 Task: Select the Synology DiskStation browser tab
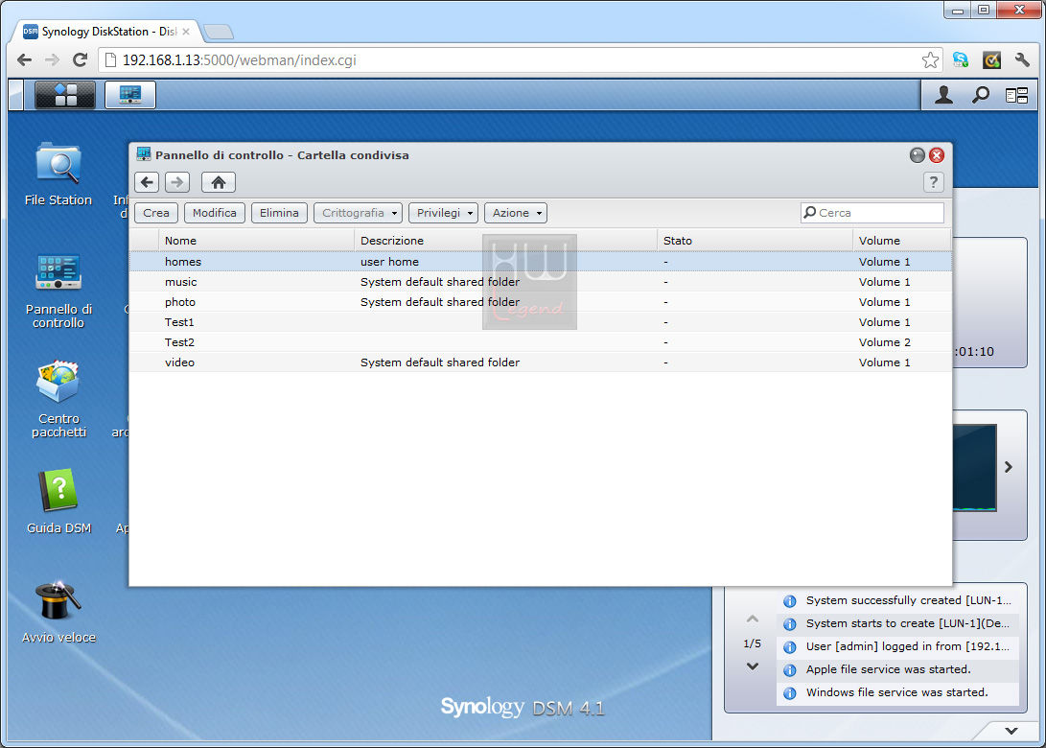106,32
